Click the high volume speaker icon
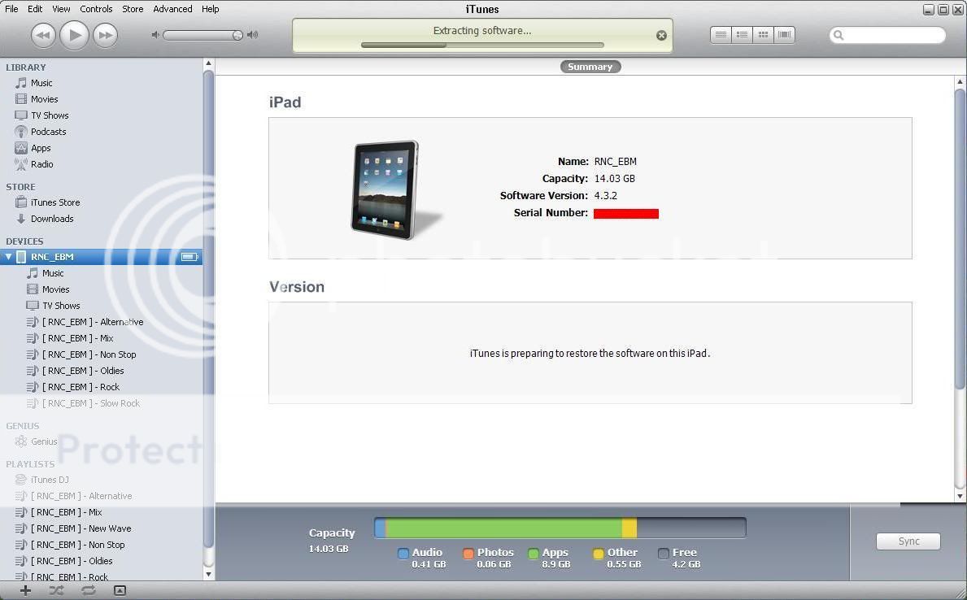The image size is (967, 600). point(252,35)
